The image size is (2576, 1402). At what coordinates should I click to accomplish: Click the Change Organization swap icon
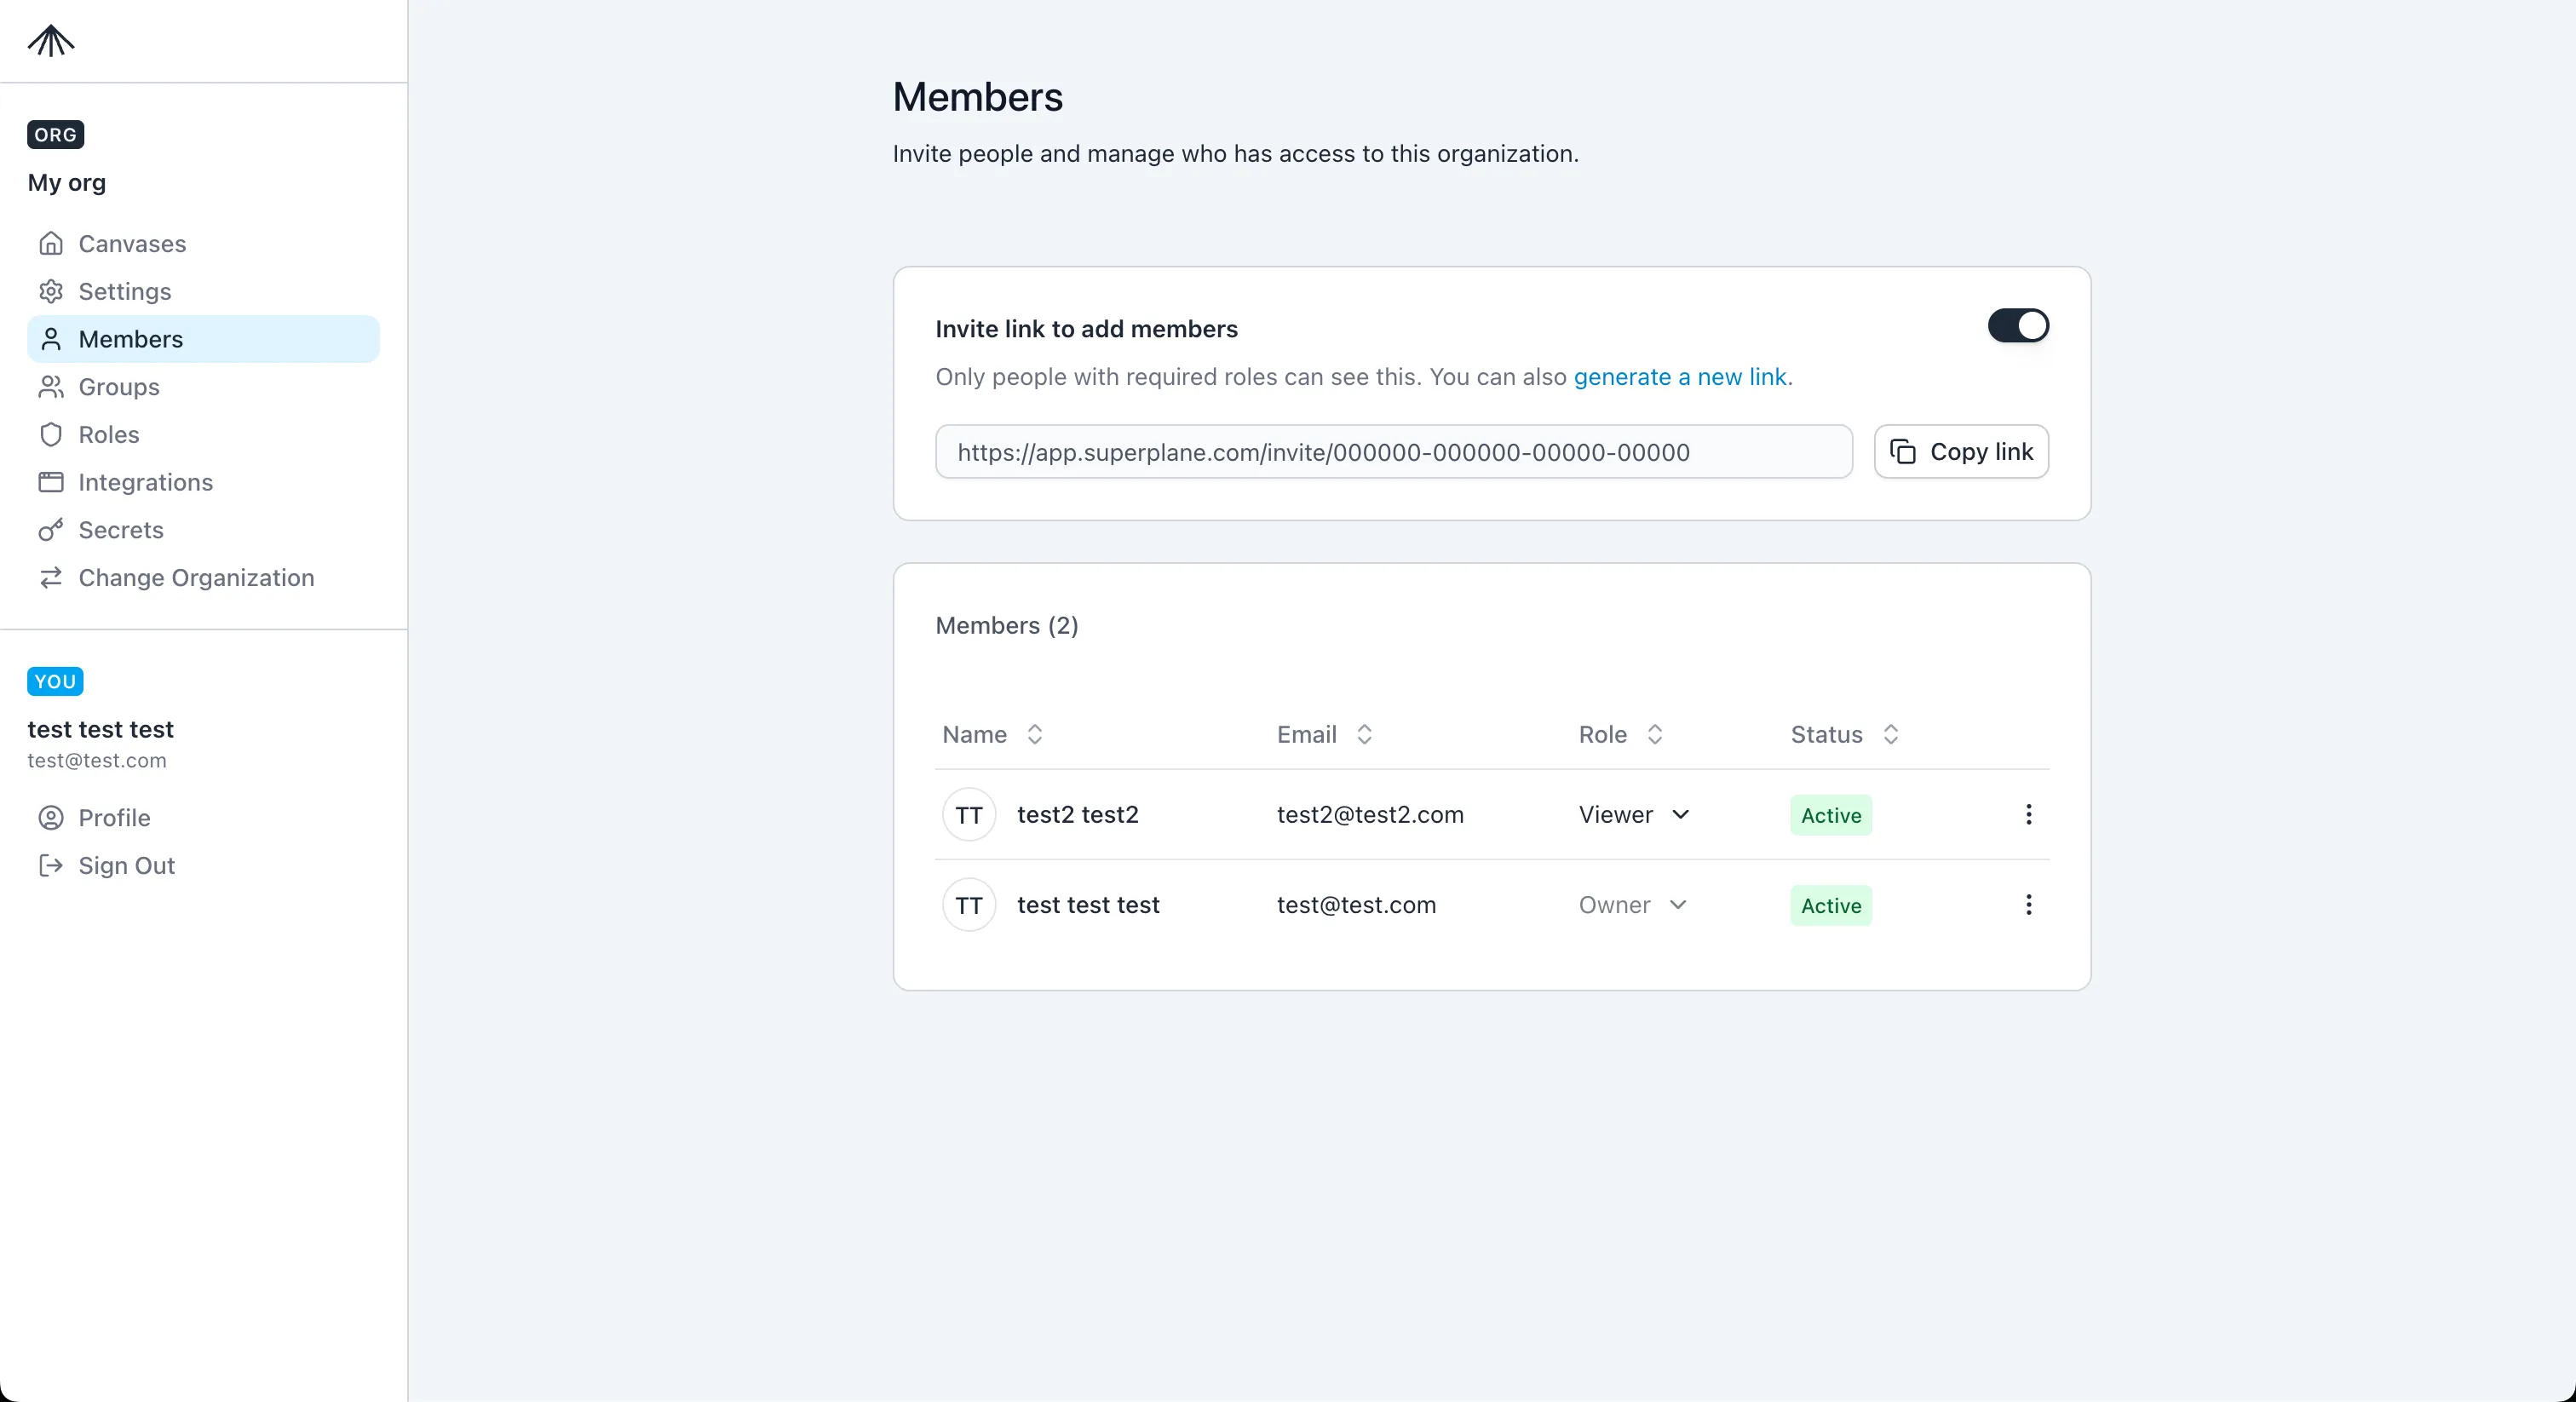click(52, 578)
